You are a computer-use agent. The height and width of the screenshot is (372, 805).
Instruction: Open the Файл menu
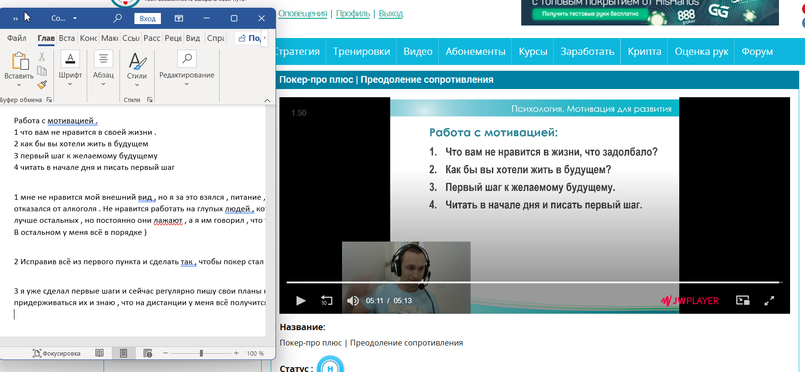tap(17, 38)
